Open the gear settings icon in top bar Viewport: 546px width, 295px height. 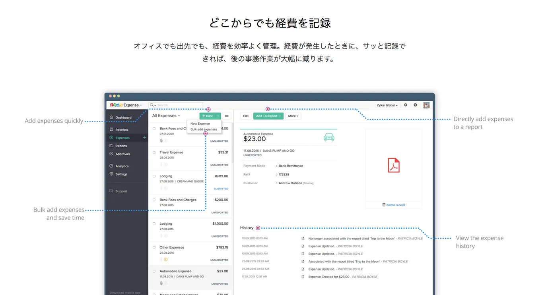(406, 105)
